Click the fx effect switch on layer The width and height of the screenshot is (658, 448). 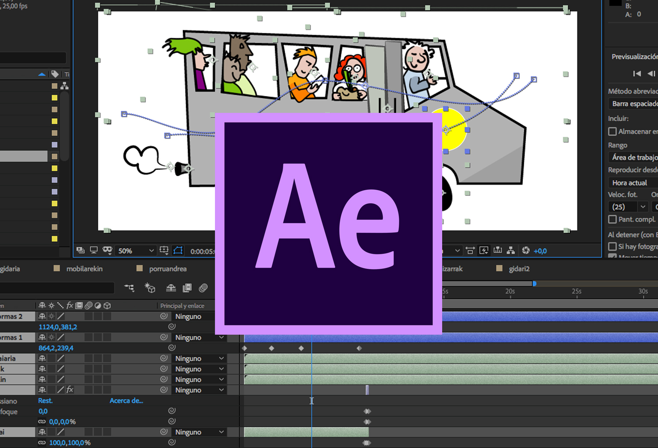[70, 390]
